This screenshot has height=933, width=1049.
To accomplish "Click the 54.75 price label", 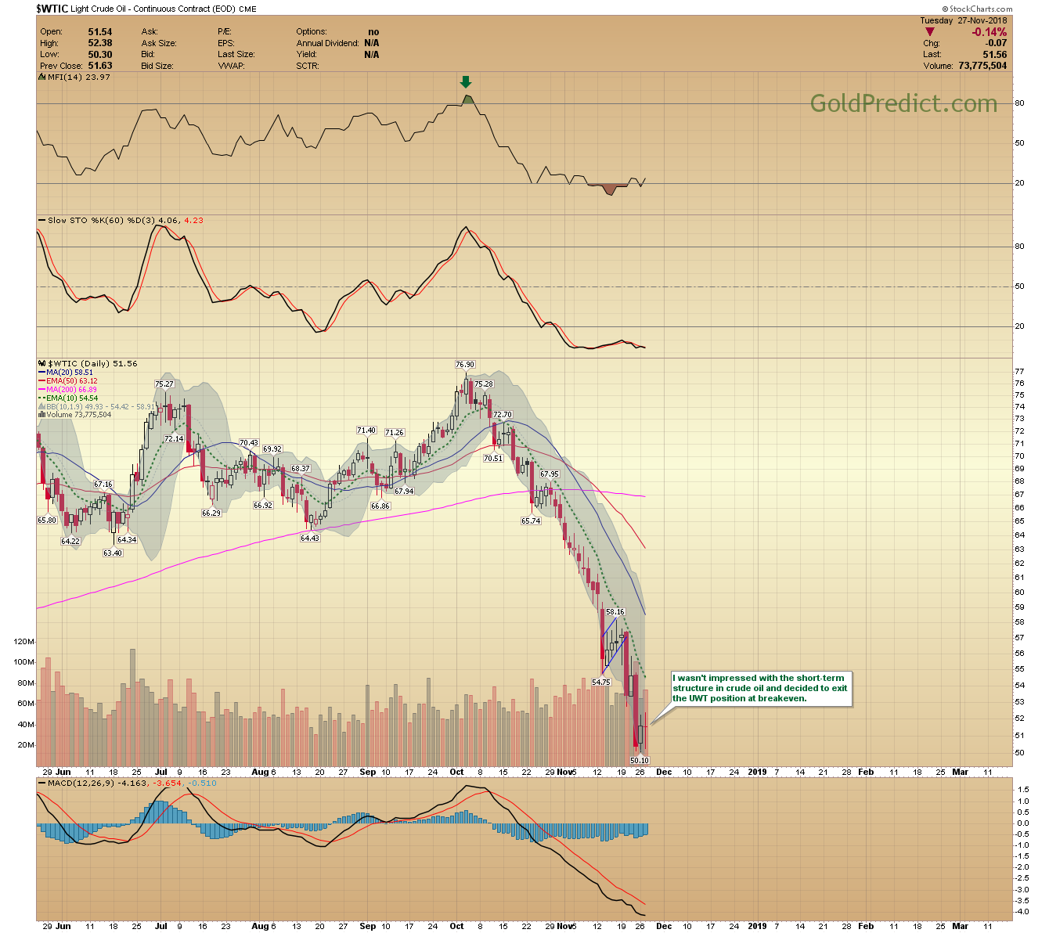I will tap(600, 683).
